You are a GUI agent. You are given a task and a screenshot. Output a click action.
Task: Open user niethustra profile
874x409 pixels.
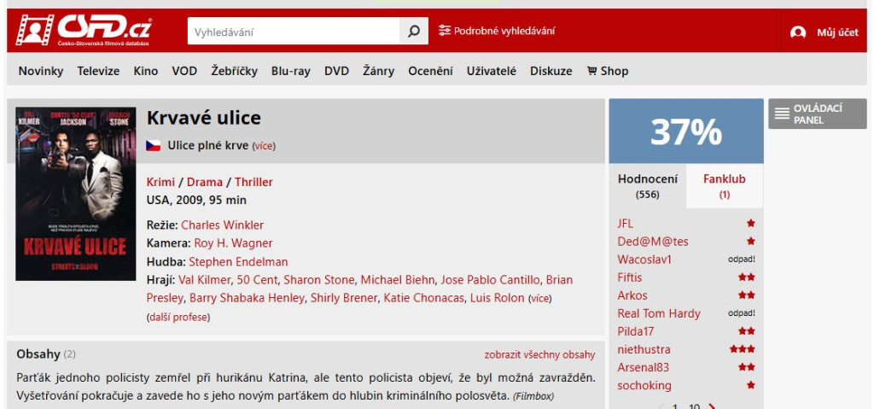tap(644, 349)
